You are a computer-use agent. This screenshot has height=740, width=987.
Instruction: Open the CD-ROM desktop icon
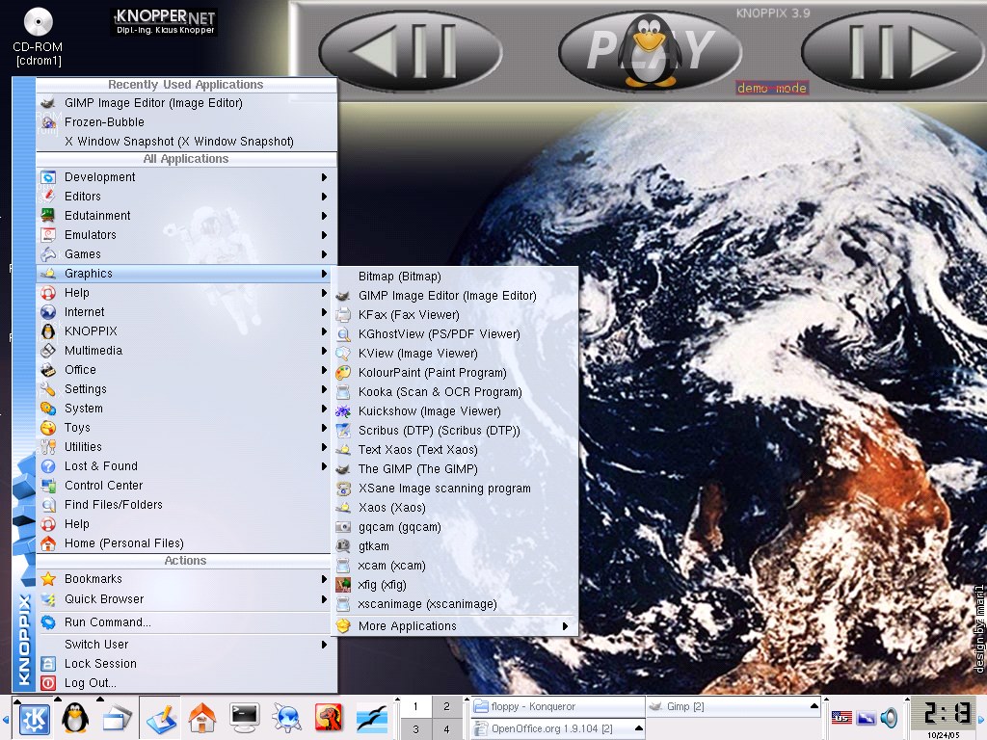(39, 23)
